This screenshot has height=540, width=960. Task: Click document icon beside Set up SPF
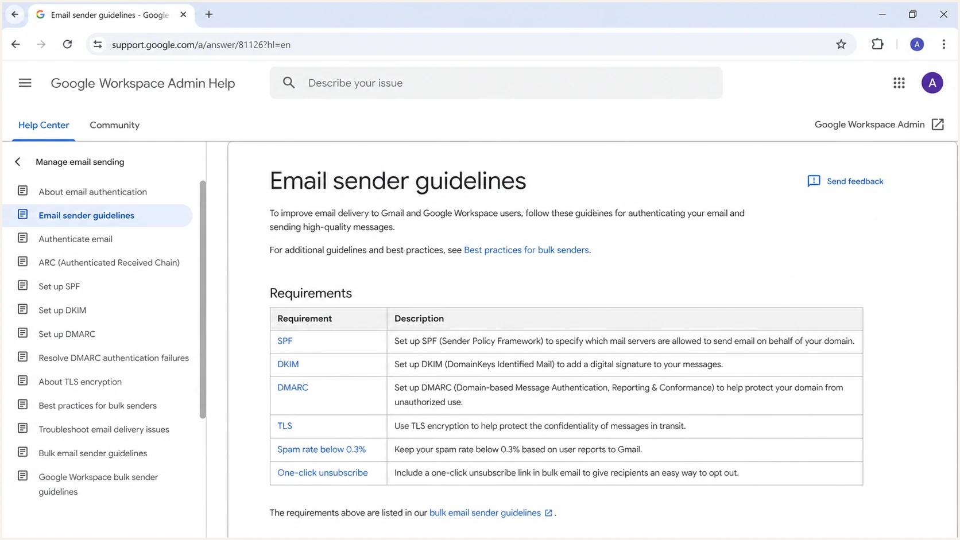22,285
